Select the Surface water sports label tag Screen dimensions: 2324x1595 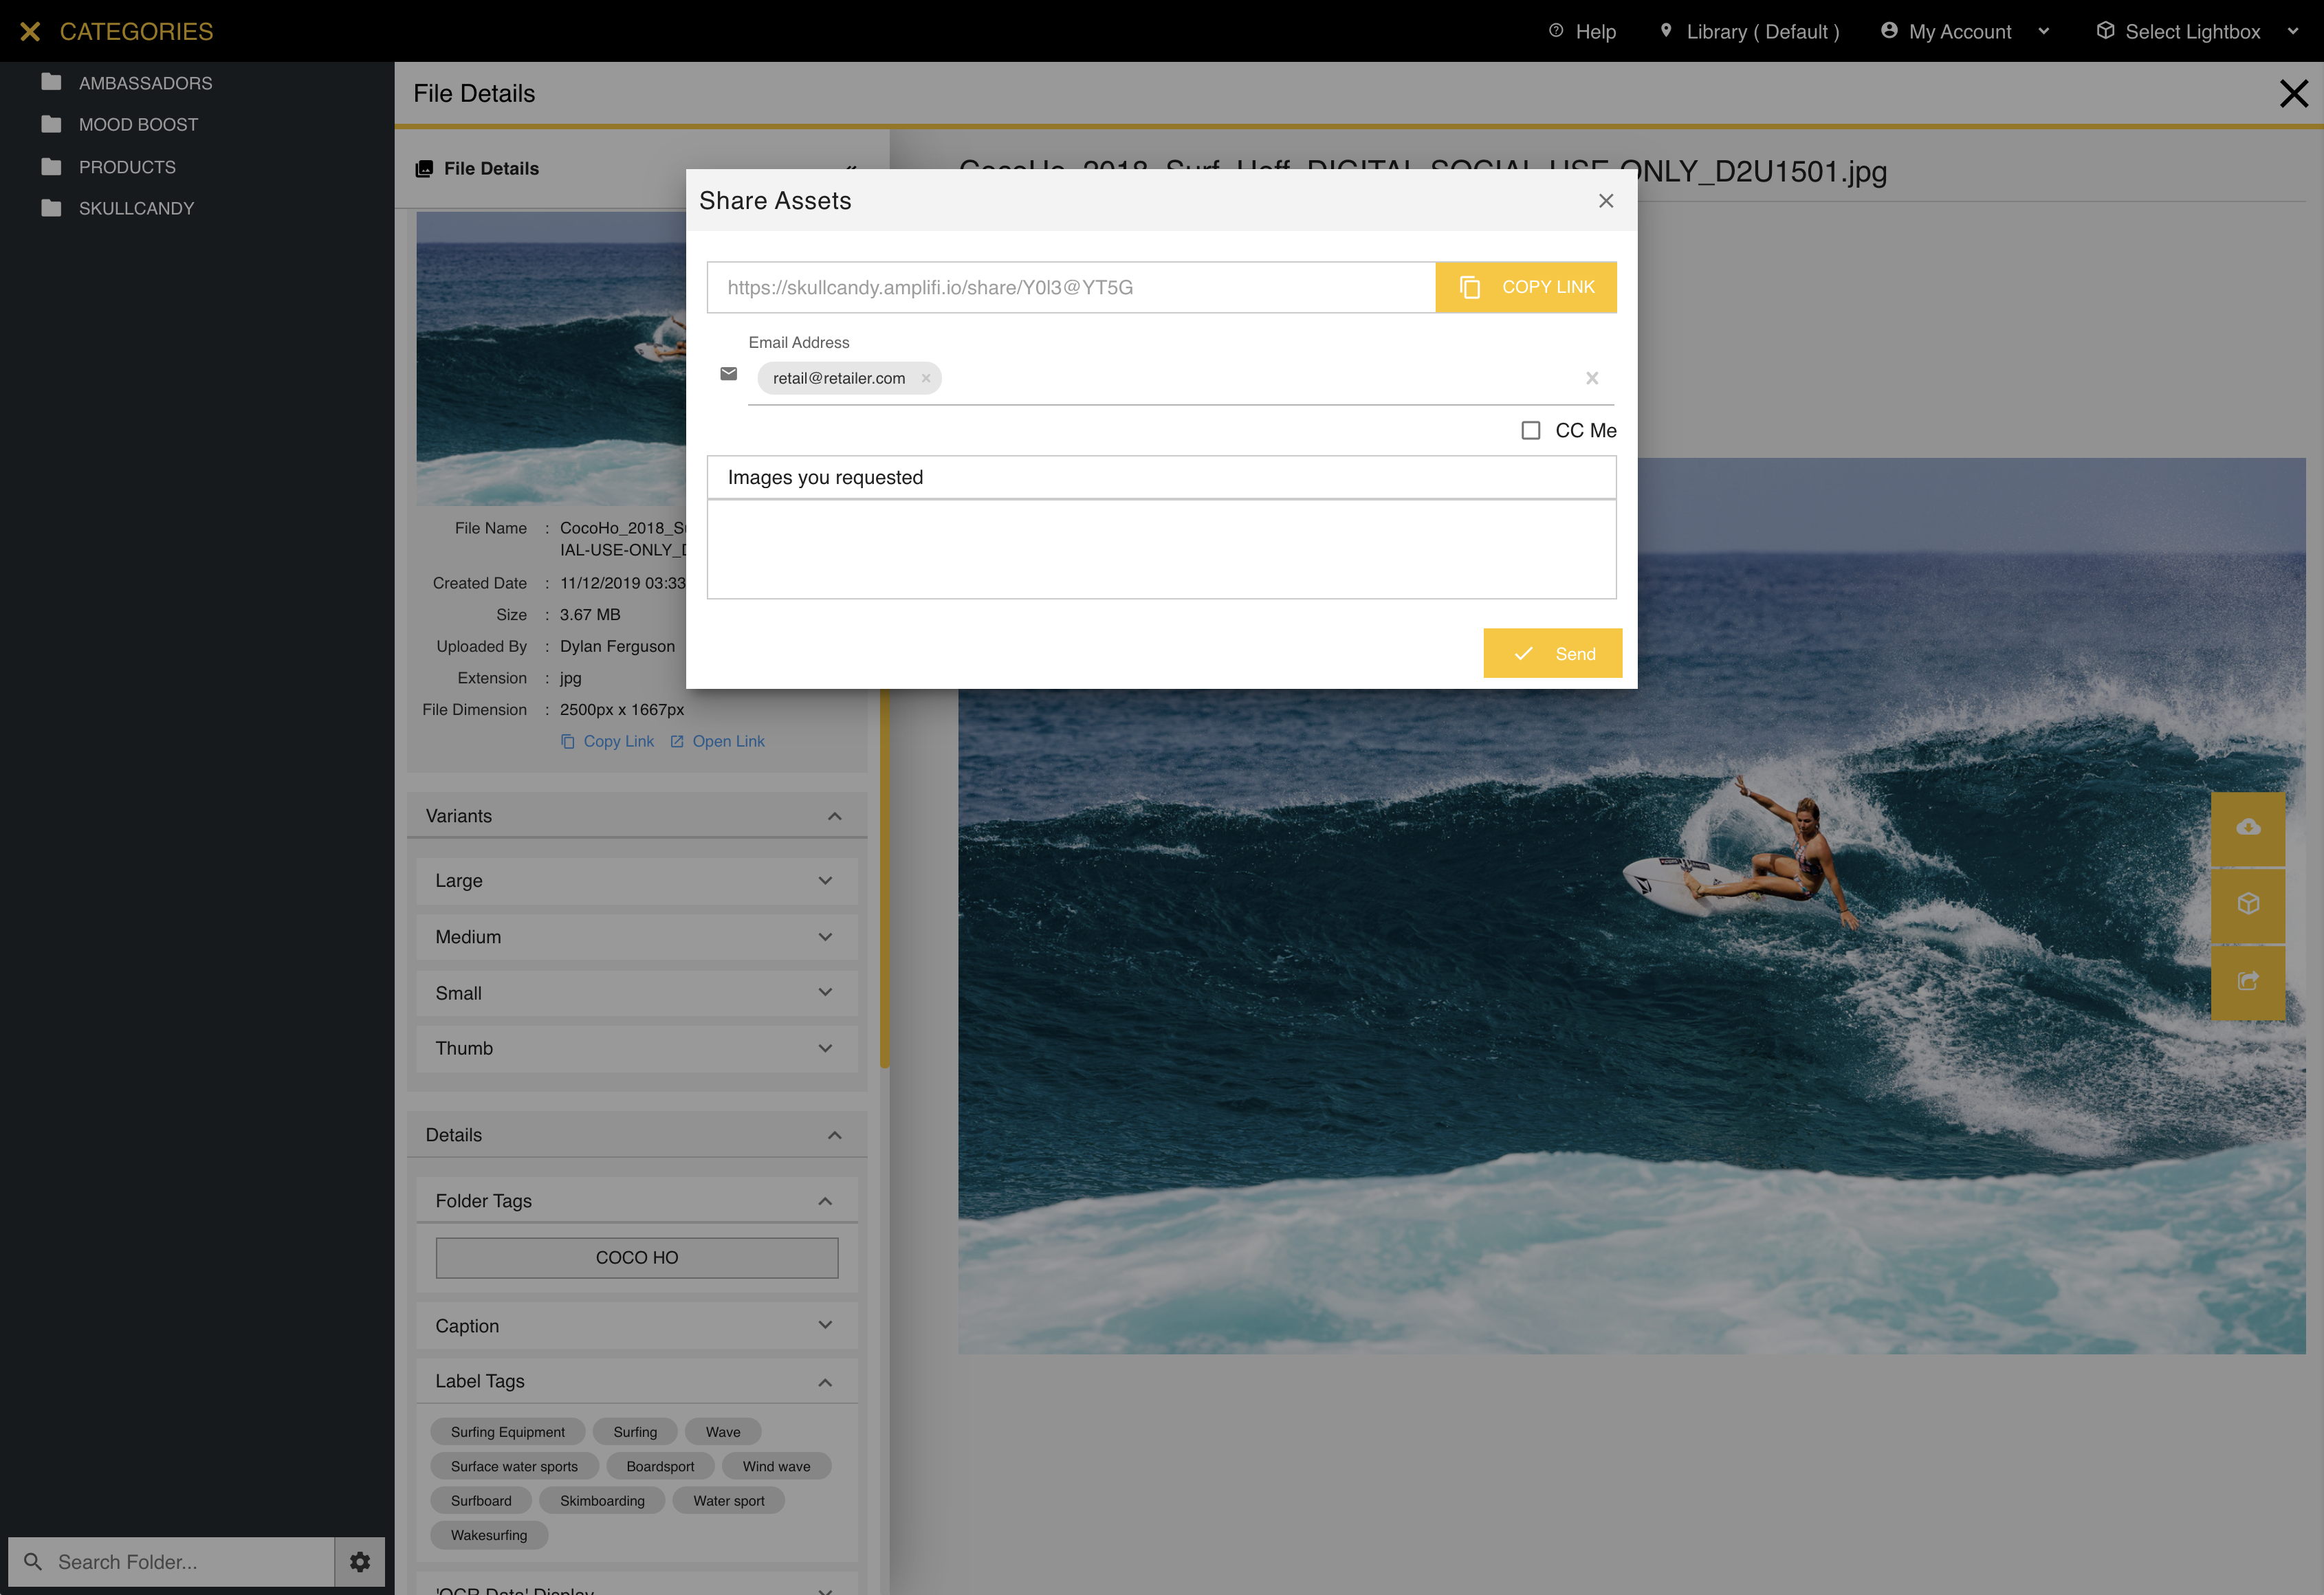[x=514, y=1467]
